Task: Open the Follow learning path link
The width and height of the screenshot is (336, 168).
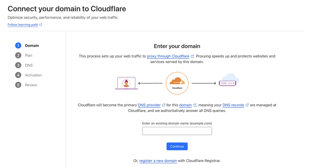Action: 23,25
